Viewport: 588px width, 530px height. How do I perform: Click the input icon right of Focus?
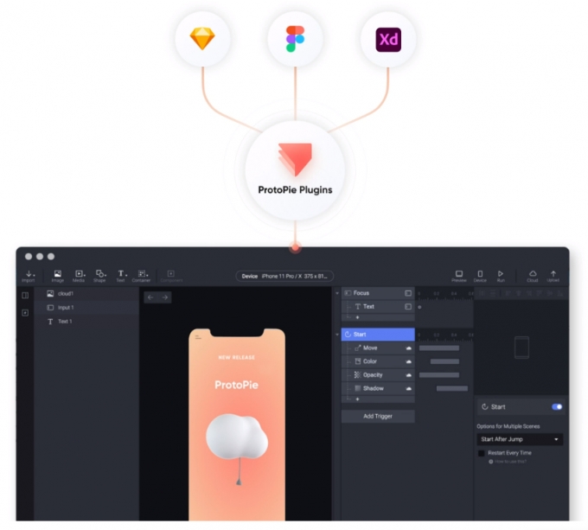click(x=408, y=293)
